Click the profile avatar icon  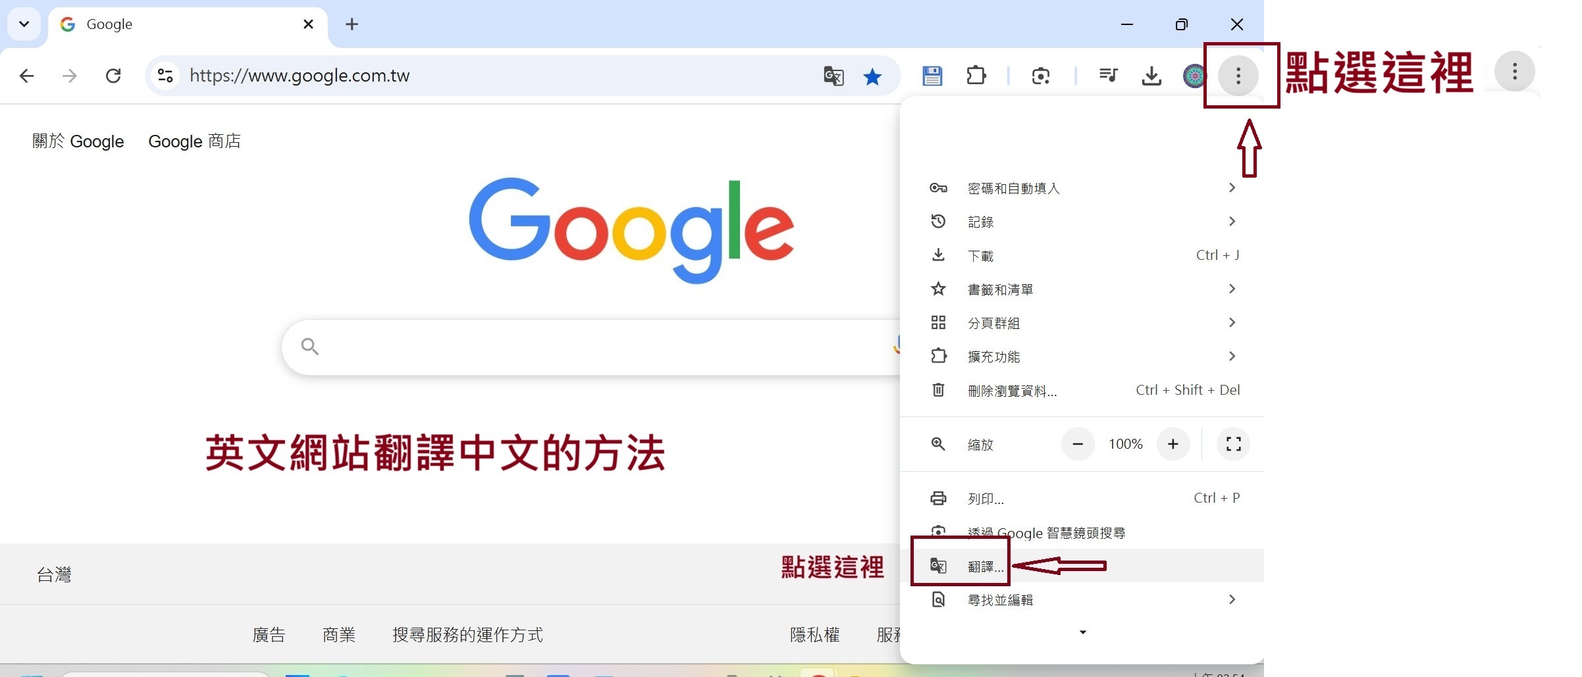click(1194, 76)
